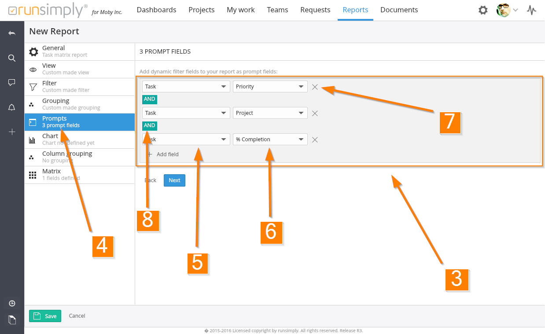Viewport: 545px width, 334px height.
Task: Click the back arrow icon in left sidebar
Action: tap(12, 33)
